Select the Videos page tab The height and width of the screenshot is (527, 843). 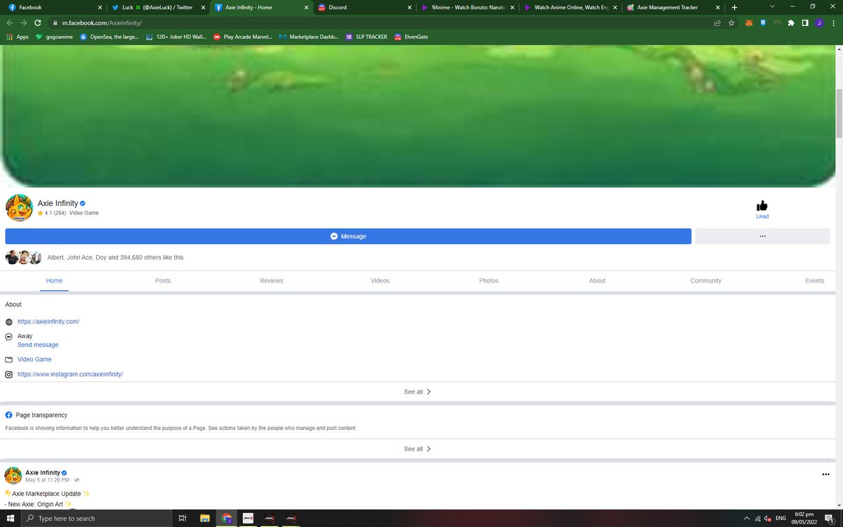point(380,280)
